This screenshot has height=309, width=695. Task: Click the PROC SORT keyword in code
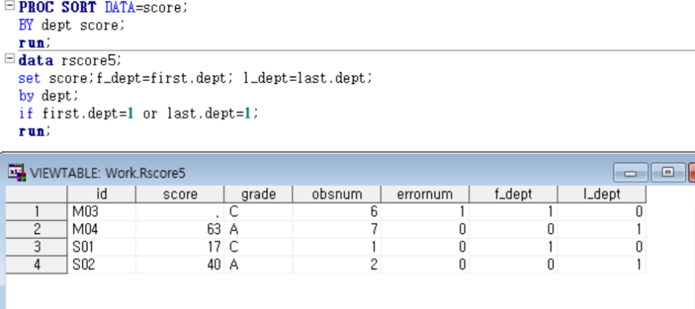(x=57, y=7)
